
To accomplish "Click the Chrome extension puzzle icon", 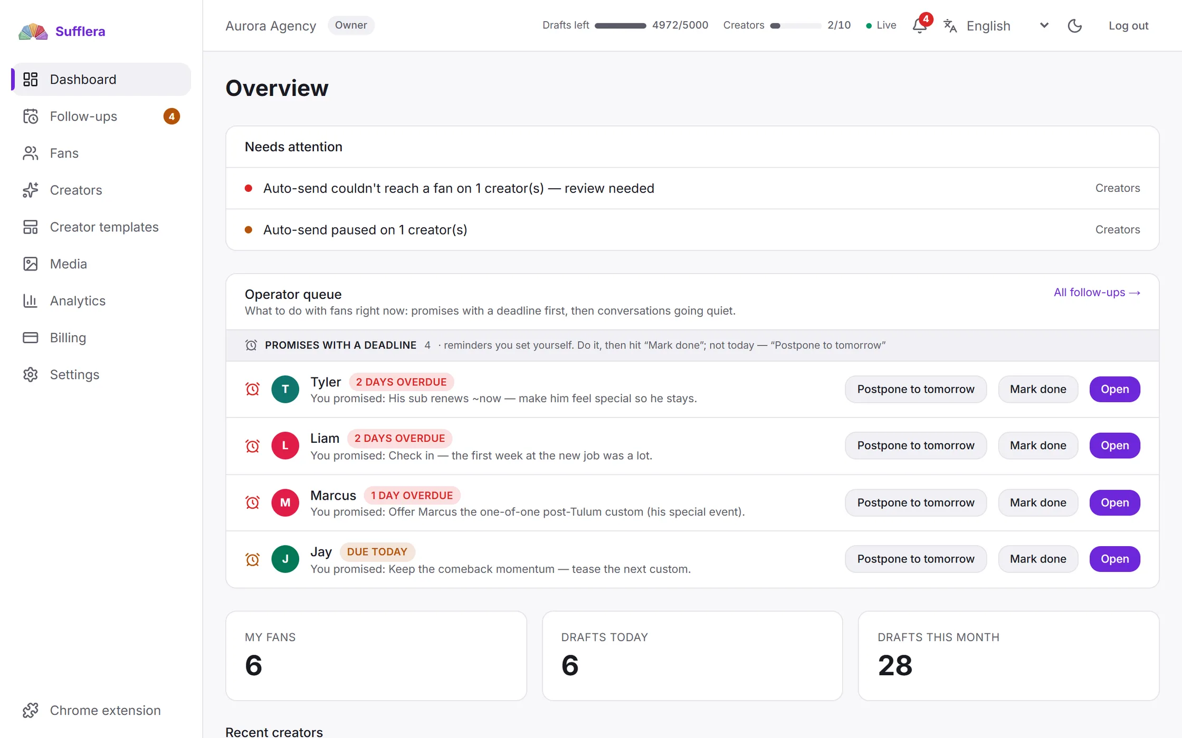I will click(x=31, y=710).
